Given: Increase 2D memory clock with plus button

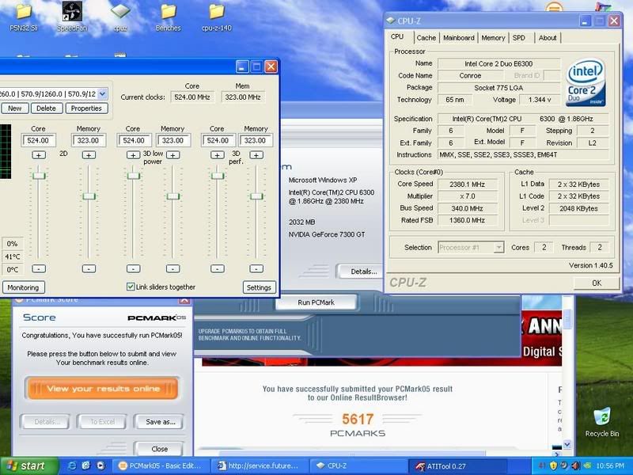Looking at the screenshot, I should [89, 155].
